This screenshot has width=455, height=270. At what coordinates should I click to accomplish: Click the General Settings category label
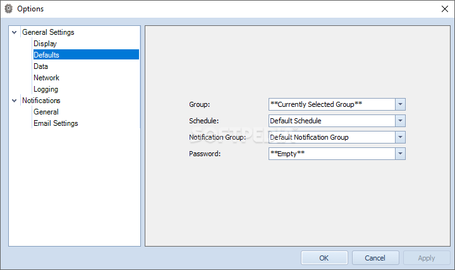click(48, 32)
